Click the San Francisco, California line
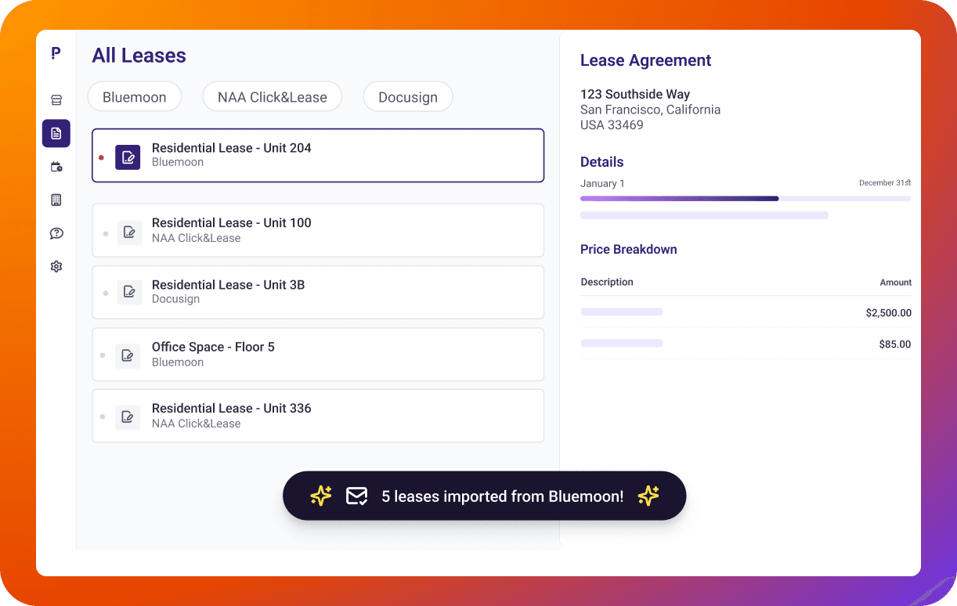The image size is (957, 606). coord(650,110)
